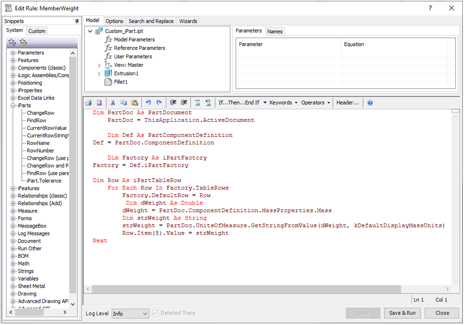This screenshot has width=465, height=325.
Task: Switch to the Options tab
Action: (x=115, y=21)
